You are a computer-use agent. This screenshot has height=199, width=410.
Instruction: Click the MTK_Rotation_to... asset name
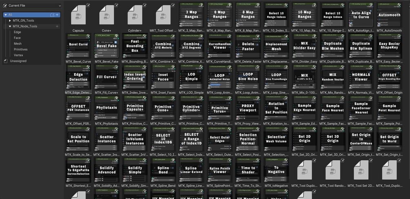(276, 124)
